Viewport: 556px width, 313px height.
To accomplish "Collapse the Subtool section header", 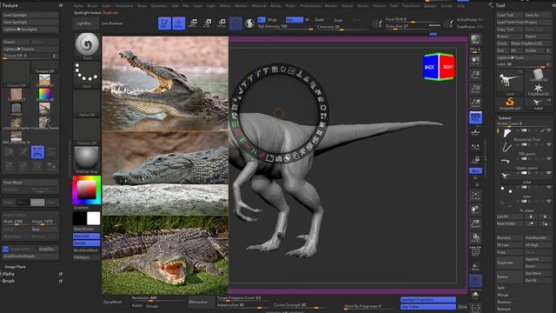I will tap(505, 117).
